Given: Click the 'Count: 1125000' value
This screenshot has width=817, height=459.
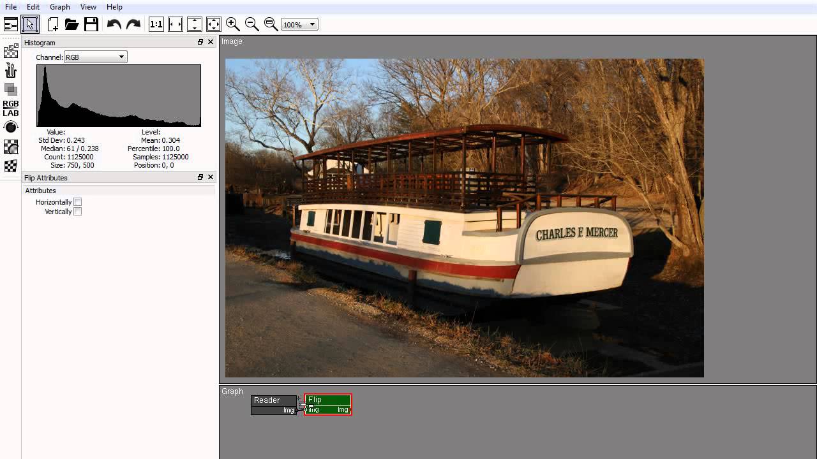Looking at the screenshot, I should 69,157.
